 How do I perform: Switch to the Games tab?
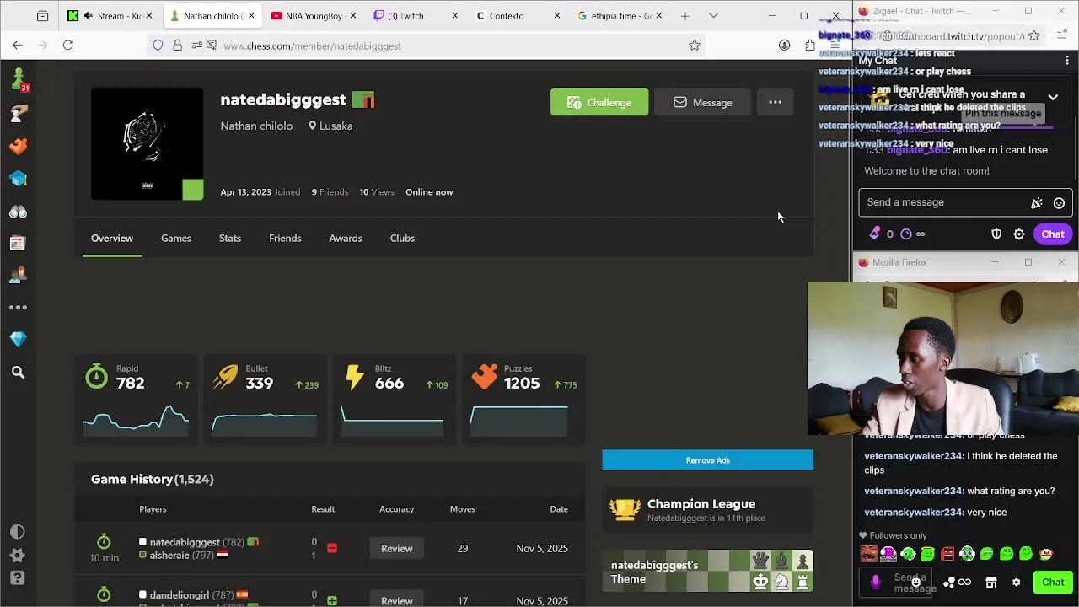[176, 238]
